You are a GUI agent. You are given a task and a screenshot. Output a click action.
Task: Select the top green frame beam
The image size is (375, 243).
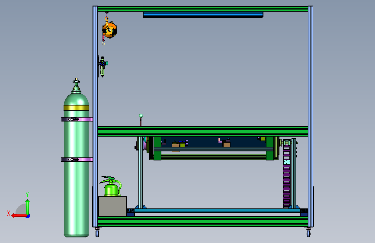tap(203, 9)
